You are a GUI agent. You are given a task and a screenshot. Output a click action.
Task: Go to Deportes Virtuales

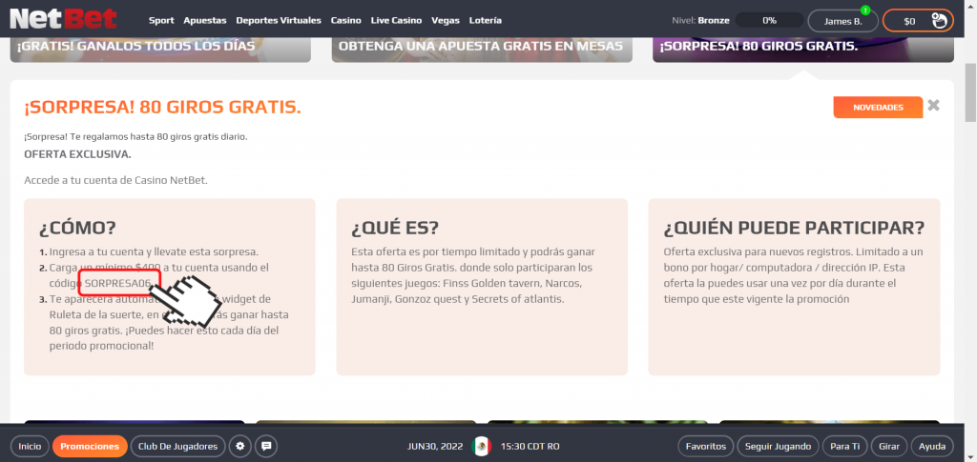[279, 21]
